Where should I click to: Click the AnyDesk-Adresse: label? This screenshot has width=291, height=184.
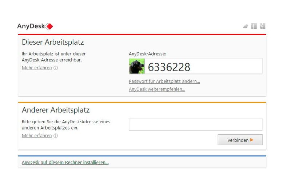point(148,54)
